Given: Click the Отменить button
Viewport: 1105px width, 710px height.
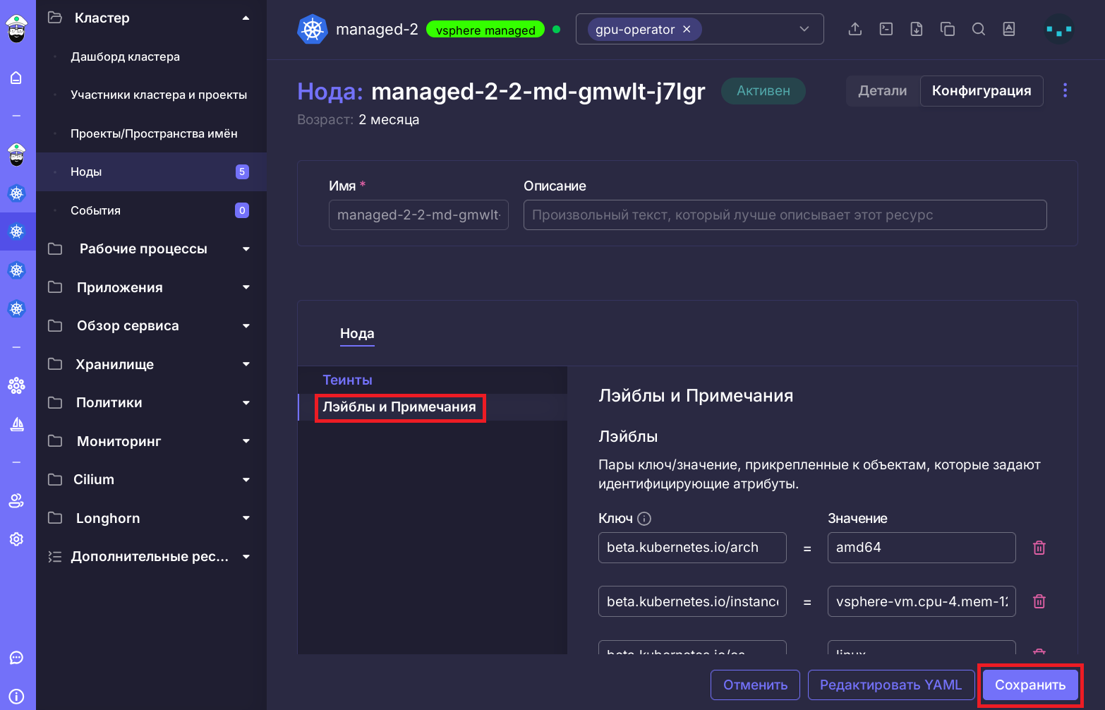Looking at the screenshot, I should 755,685.
